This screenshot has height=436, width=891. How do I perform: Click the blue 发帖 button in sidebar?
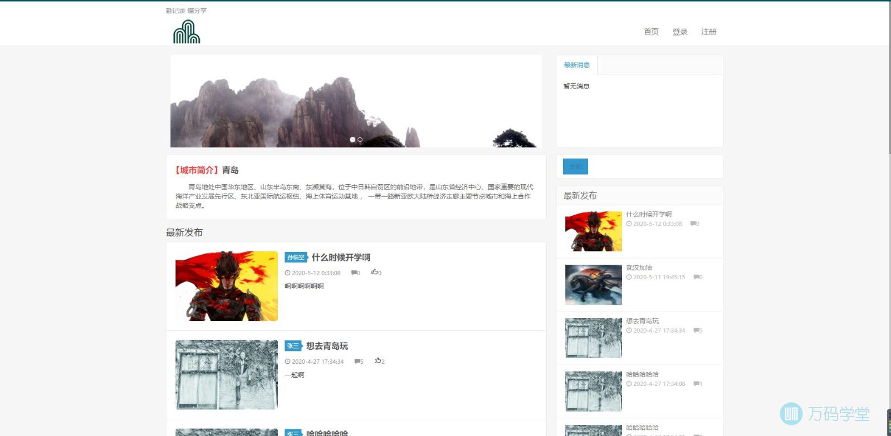575,166
